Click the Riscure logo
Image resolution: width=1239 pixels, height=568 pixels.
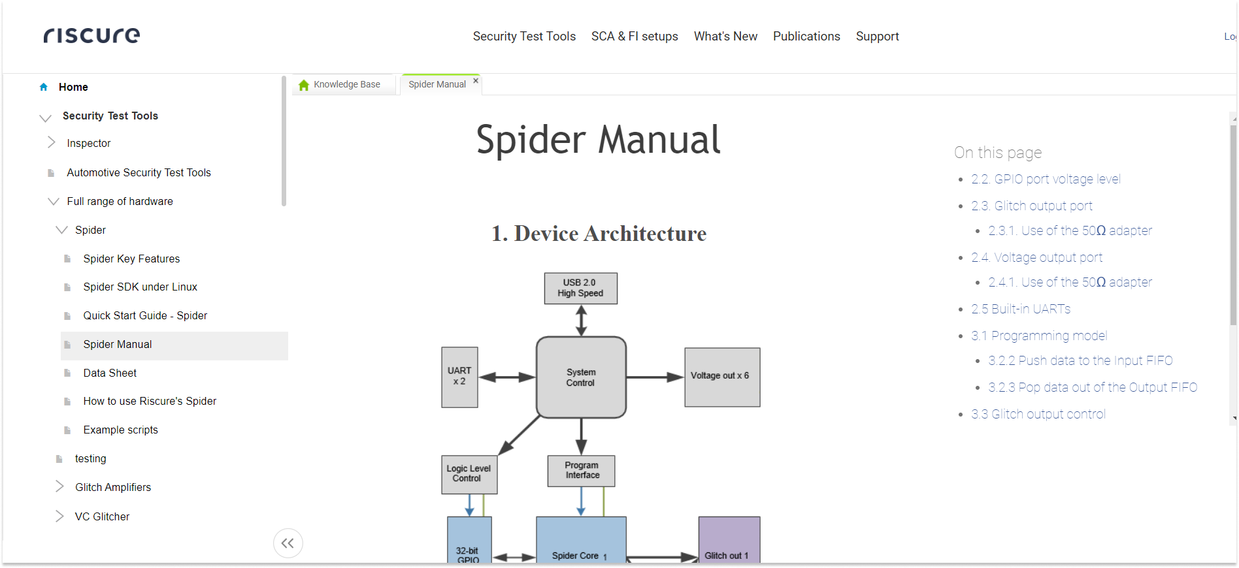[x=91, y=35]
